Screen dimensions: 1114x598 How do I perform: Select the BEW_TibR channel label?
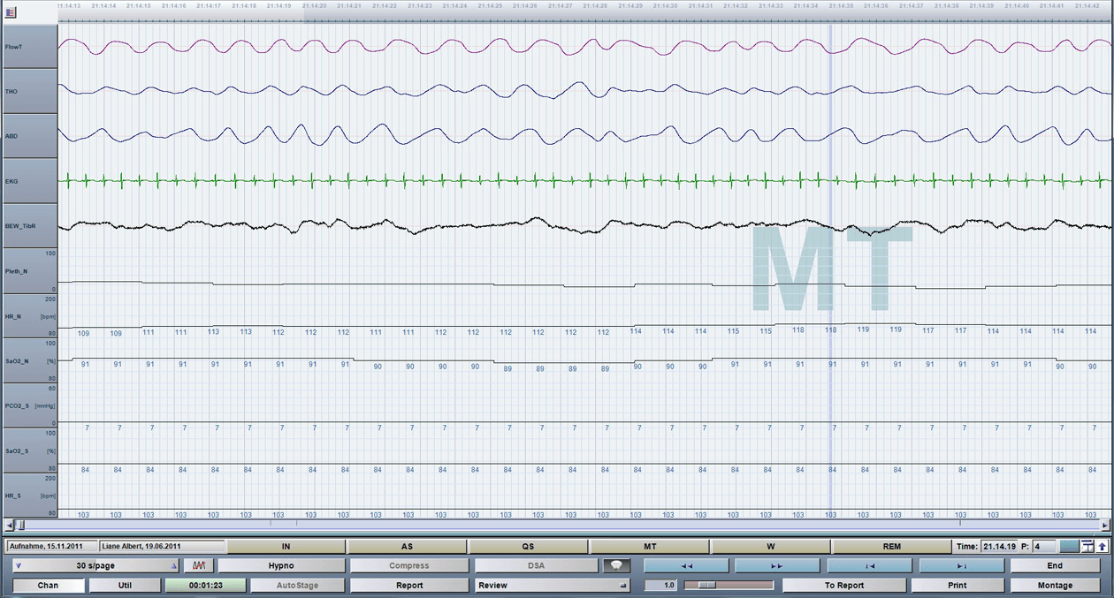(x=30, y=226)
